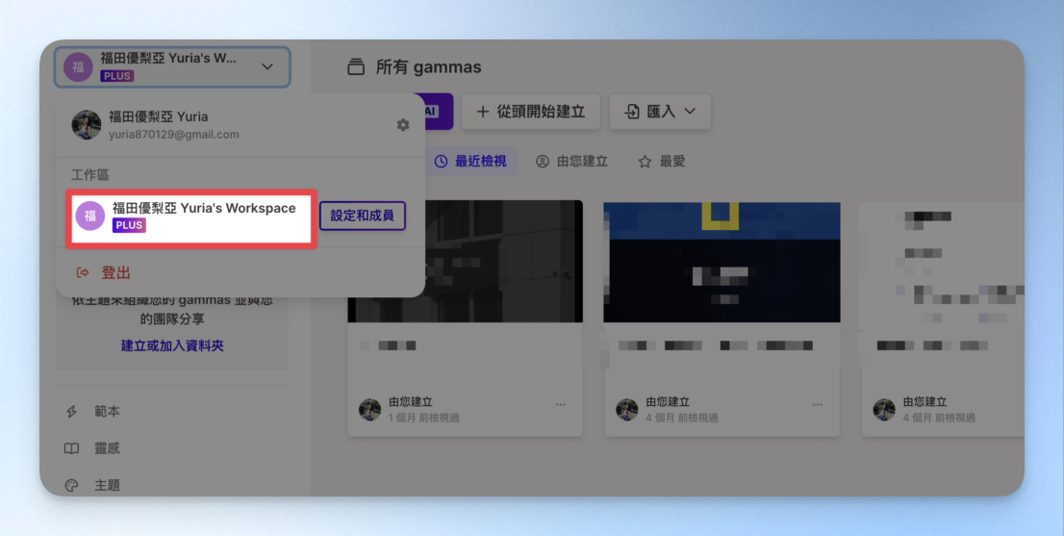The height and width of the screenshot is (536, 1064).
Task: Click the purple 福 avatar in the workspace list
Action: [x=89, y=217]
